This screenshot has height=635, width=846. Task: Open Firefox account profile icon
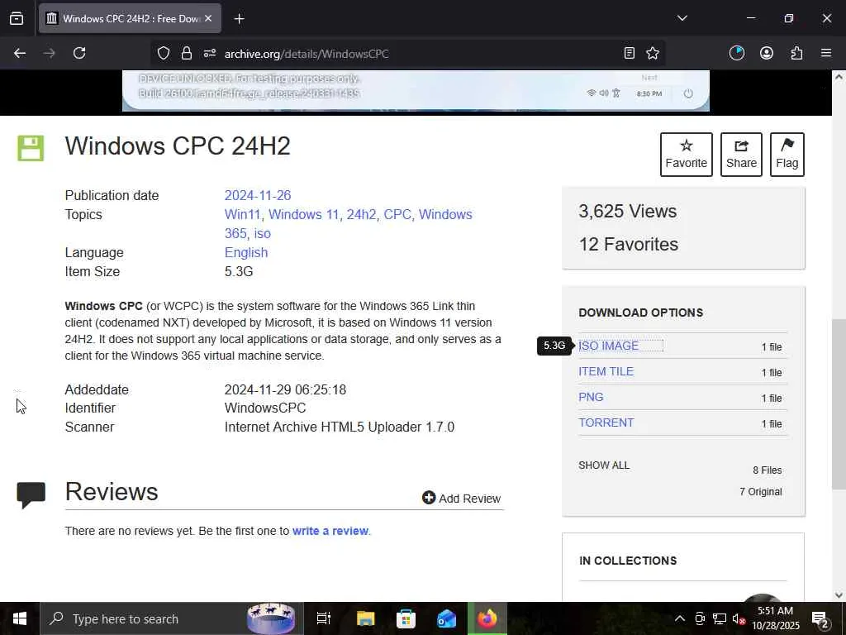pyautogui.click(x=767, y=53)
